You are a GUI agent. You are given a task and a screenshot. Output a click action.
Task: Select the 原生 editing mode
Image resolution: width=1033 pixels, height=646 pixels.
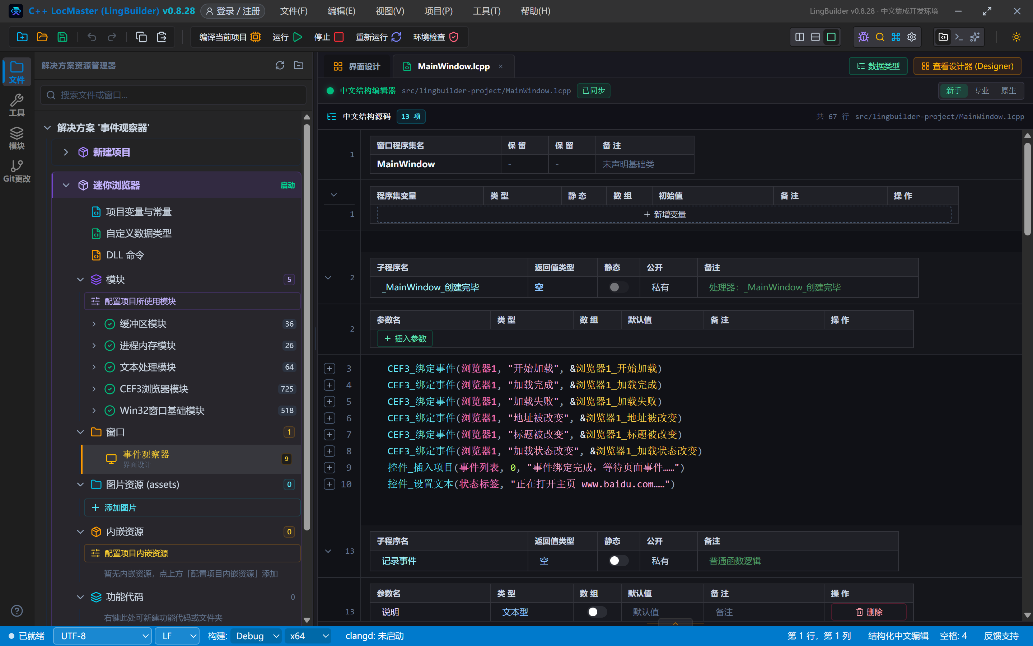[x=1008, y=90]
